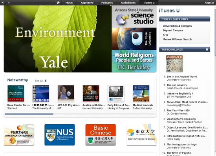
Task: Click the arrow icon beside See All
Action: [x=46, y=81]
